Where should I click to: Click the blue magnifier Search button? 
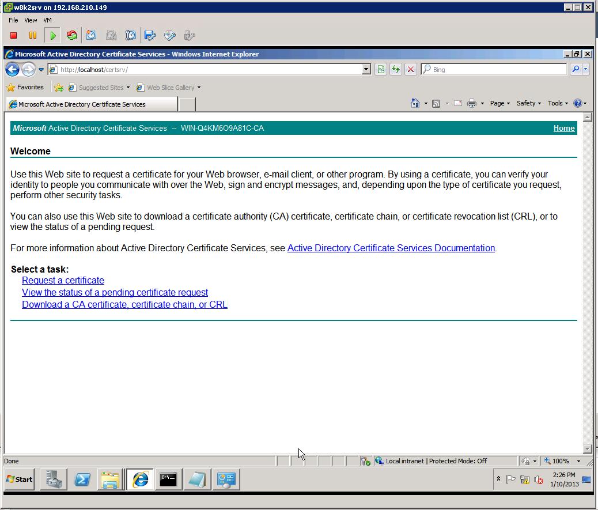[576, 69]
